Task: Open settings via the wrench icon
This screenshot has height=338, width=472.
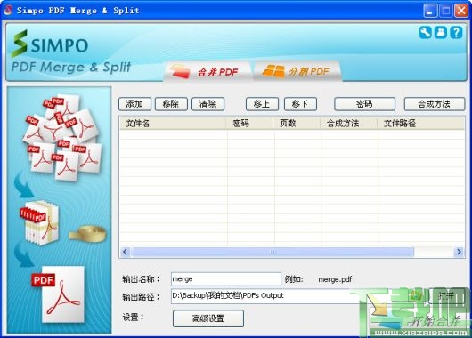Action: point(426,33)
